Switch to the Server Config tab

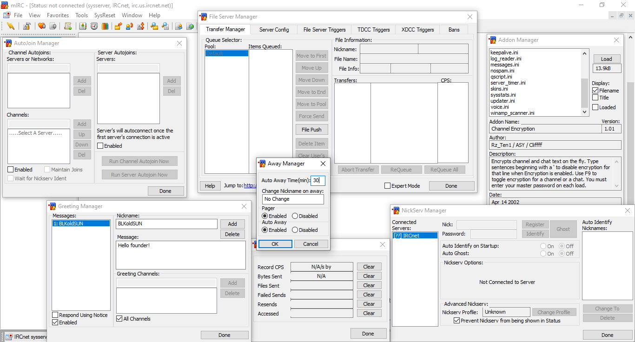274,30
